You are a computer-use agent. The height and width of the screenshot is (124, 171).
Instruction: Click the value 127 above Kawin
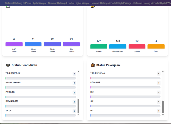pos(99,41)
